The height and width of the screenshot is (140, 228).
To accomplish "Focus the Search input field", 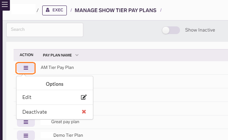I will click(45, 30).
